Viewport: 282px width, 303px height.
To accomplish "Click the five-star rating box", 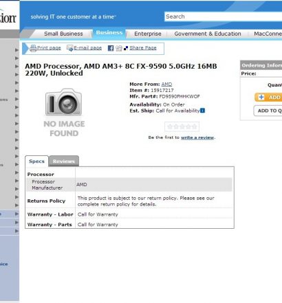I will tap(182, 126).
